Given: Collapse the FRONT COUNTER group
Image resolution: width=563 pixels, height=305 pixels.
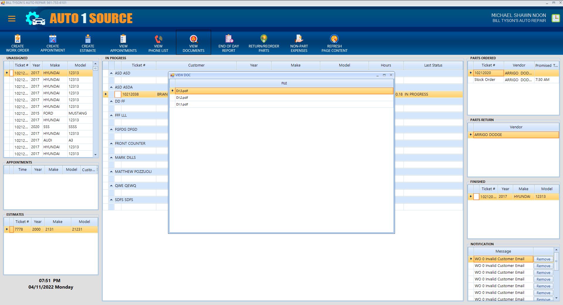Looking at the screenshot, I should (111, 144).
